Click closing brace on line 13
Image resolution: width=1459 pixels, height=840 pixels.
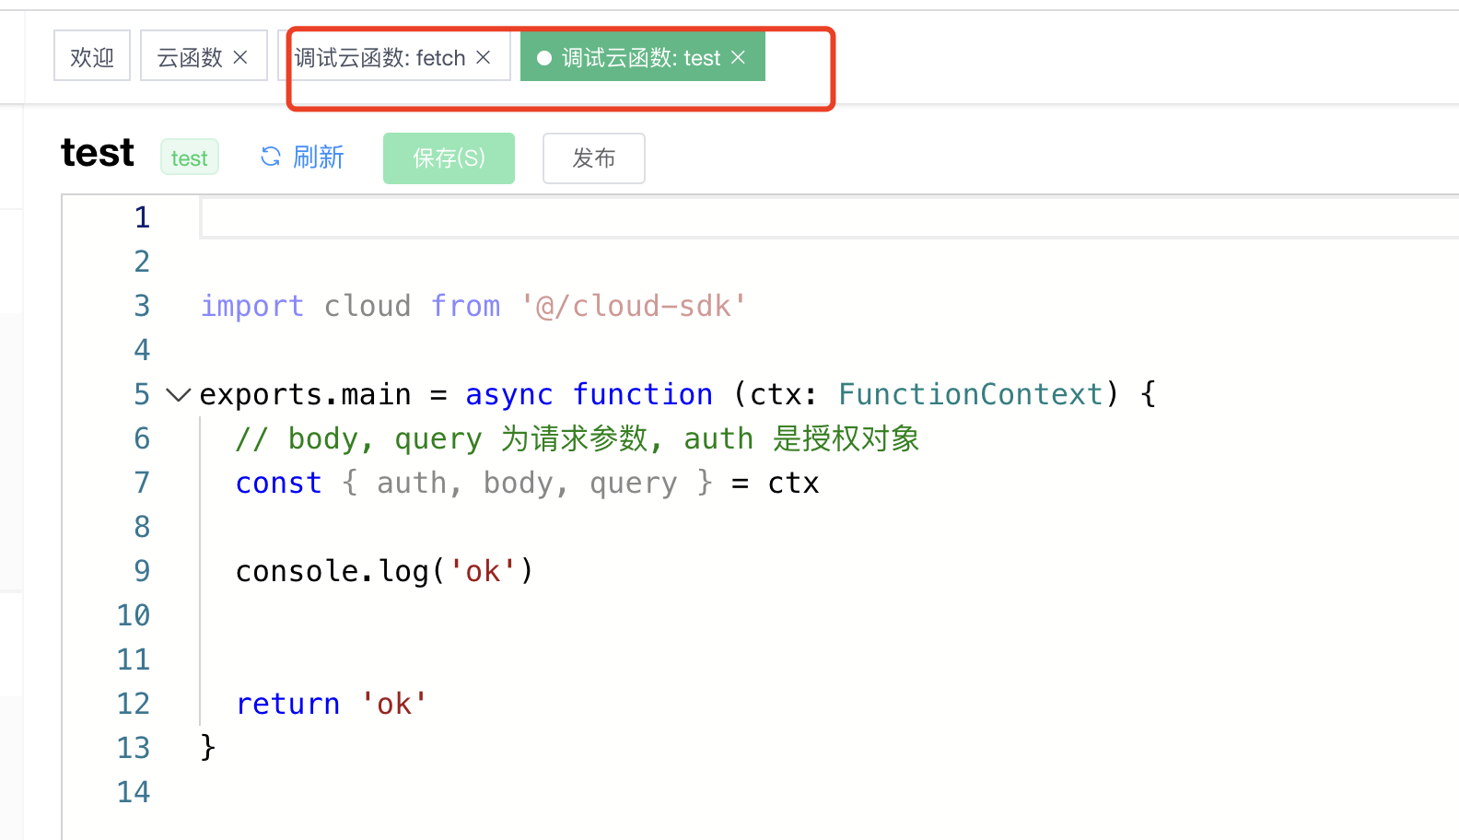pos(208,747)
